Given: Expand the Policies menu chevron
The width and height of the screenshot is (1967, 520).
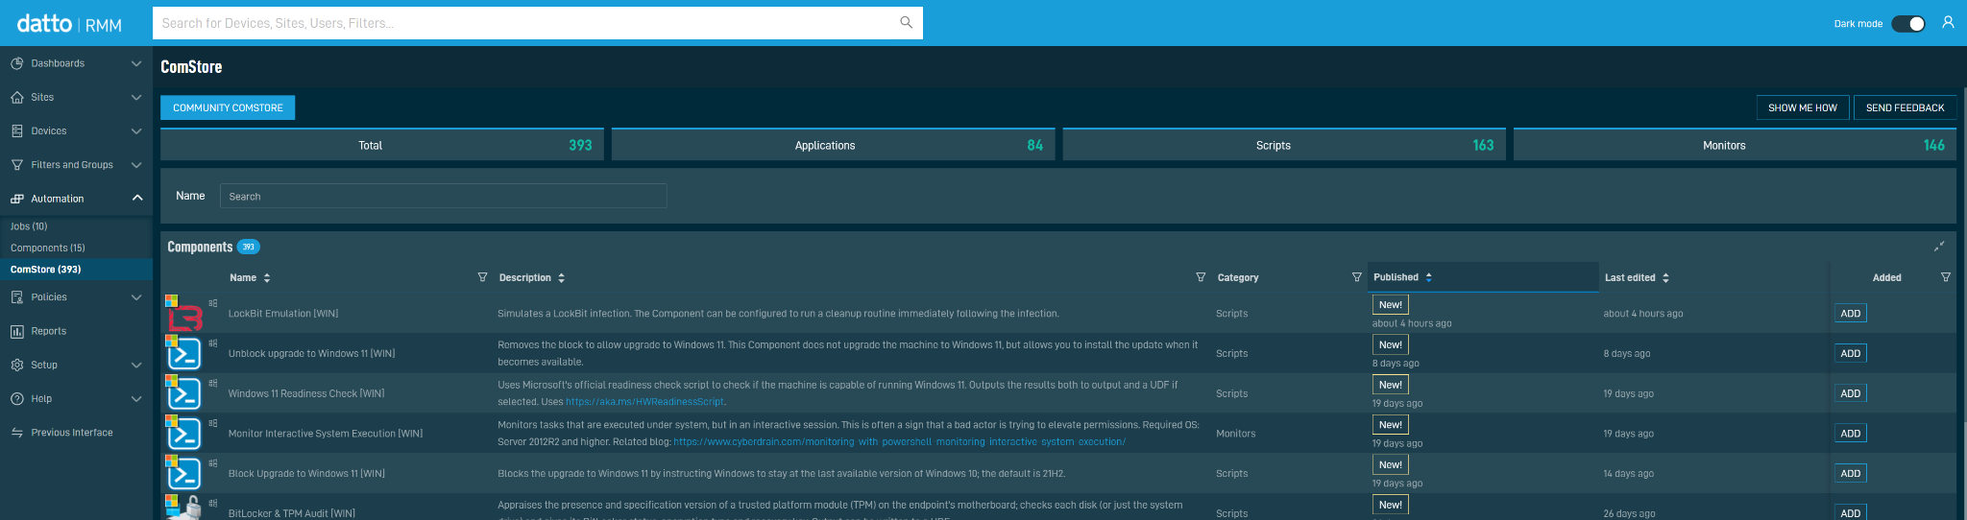Looking at the screenshot, I should 136,297.
